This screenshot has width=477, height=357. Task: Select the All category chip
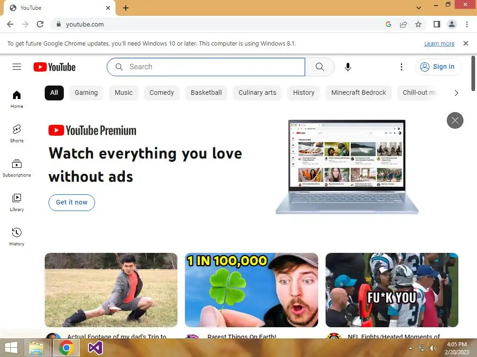pyautogui.click(x=54, y=93)
